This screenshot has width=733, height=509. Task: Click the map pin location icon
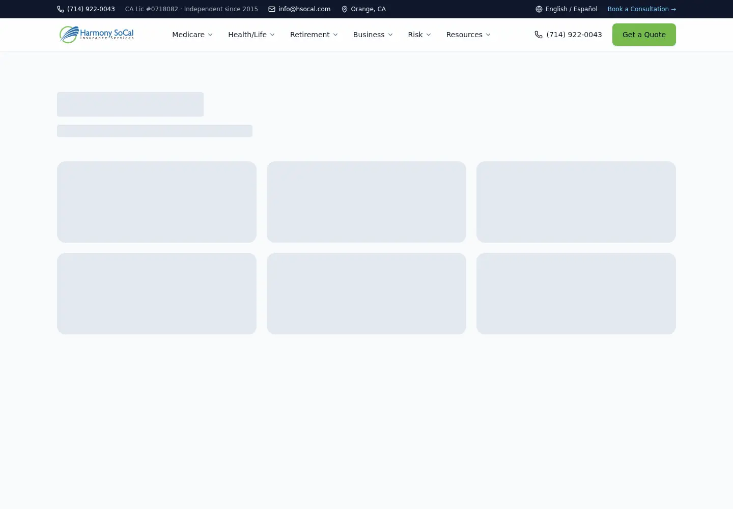pyautogui.click(x=345, y=9)
